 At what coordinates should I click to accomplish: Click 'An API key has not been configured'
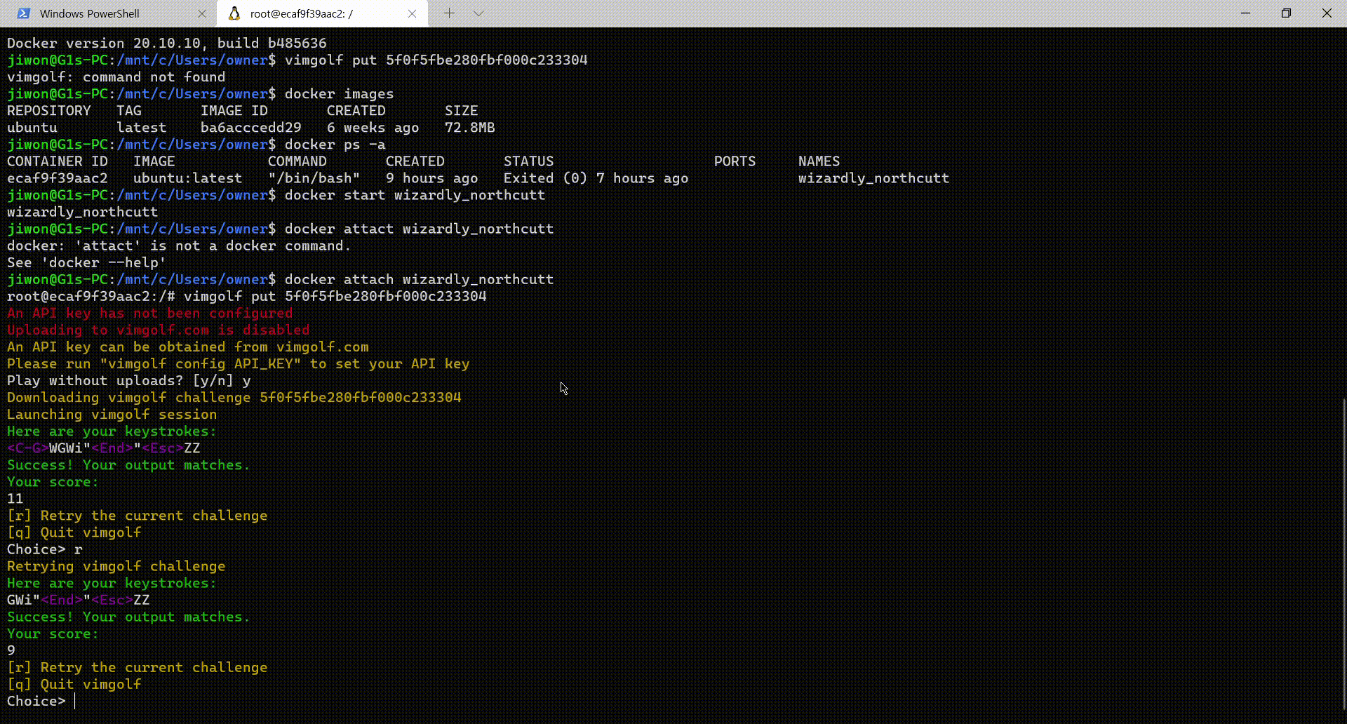pos(150,313)
